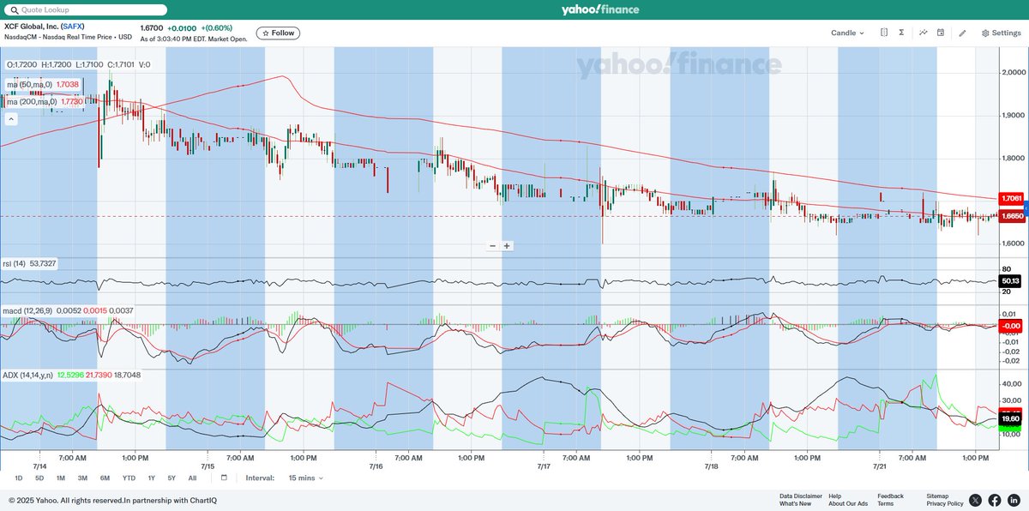Select the ma (50,ma,0) legend label
The width and height of the screenshot is (1029, 511).
tap(31, 85)
